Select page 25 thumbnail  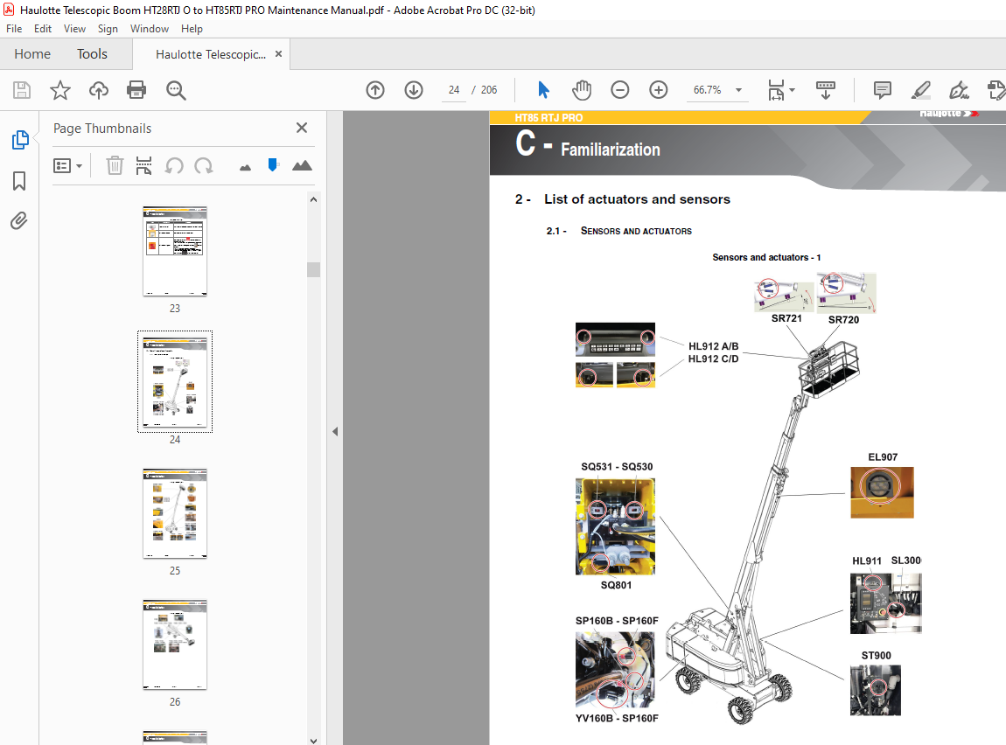pos(174,513)
